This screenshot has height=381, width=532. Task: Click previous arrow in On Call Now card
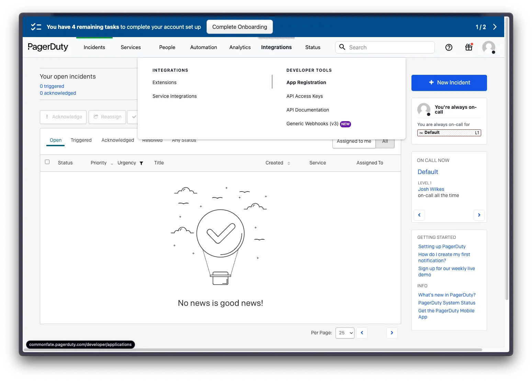(x=419, y=215)
